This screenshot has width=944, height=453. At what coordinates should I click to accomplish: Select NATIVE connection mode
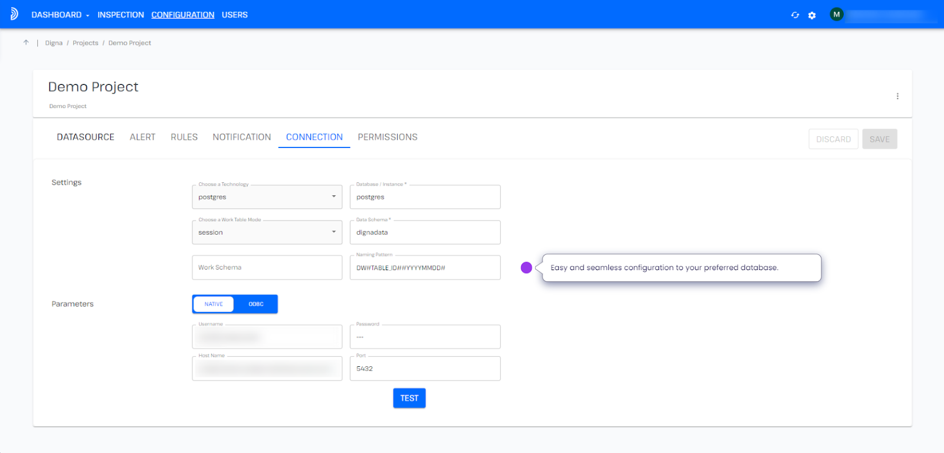[214, 304]
